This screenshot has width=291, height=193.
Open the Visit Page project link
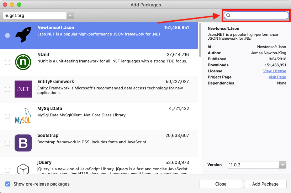click(x=277, y=77)
